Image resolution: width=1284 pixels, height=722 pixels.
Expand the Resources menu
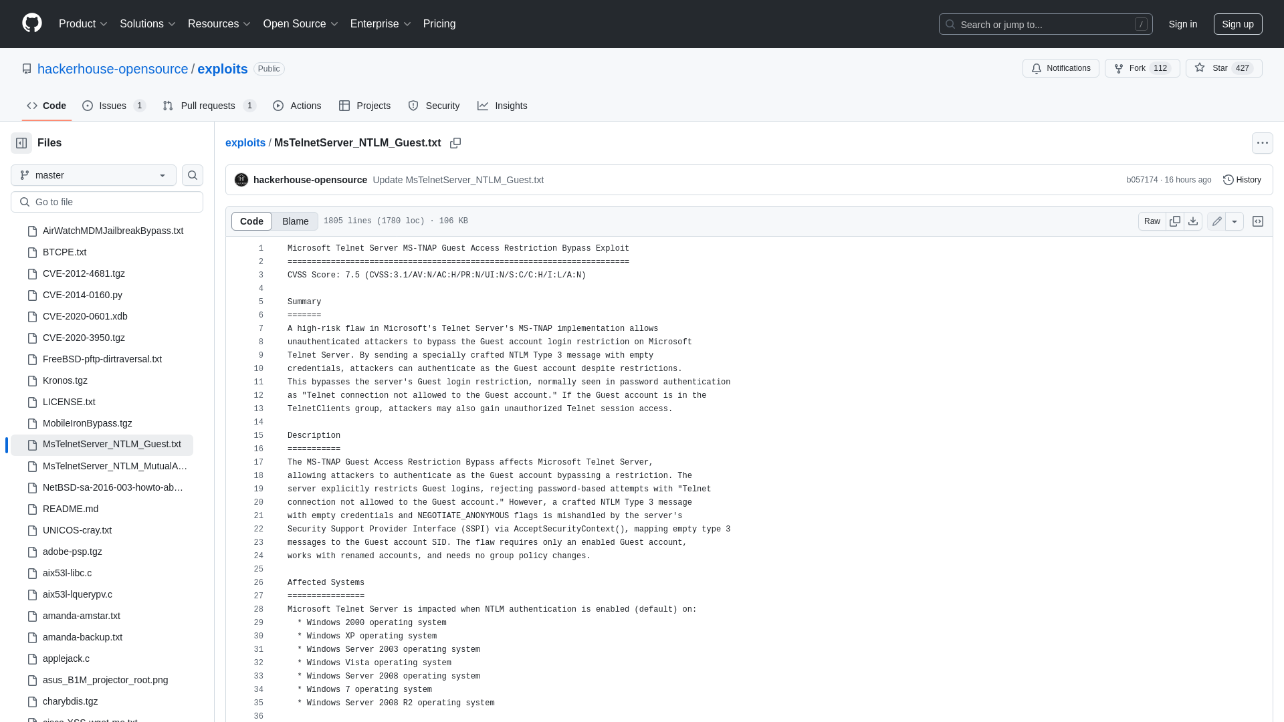pyautogui.click(x=219, y=24)
